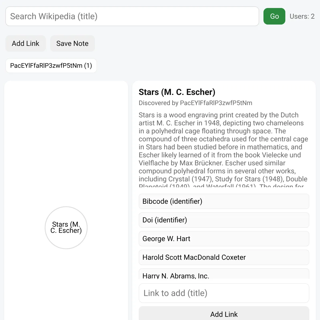The height and width of the screenshot is (320, 320).
Task: Click the Save Note button
Action: click(x=72, y=43)
